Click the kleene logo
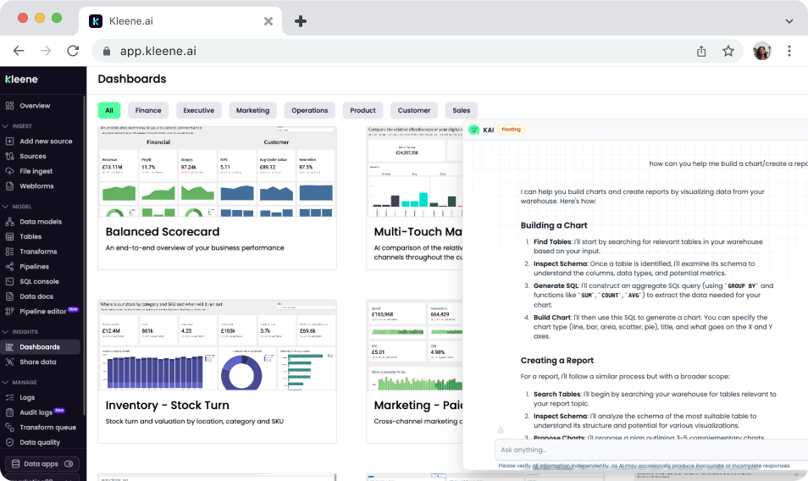Image resolution: width=808 pixels, height=481 pixels. tap(22, 80)
